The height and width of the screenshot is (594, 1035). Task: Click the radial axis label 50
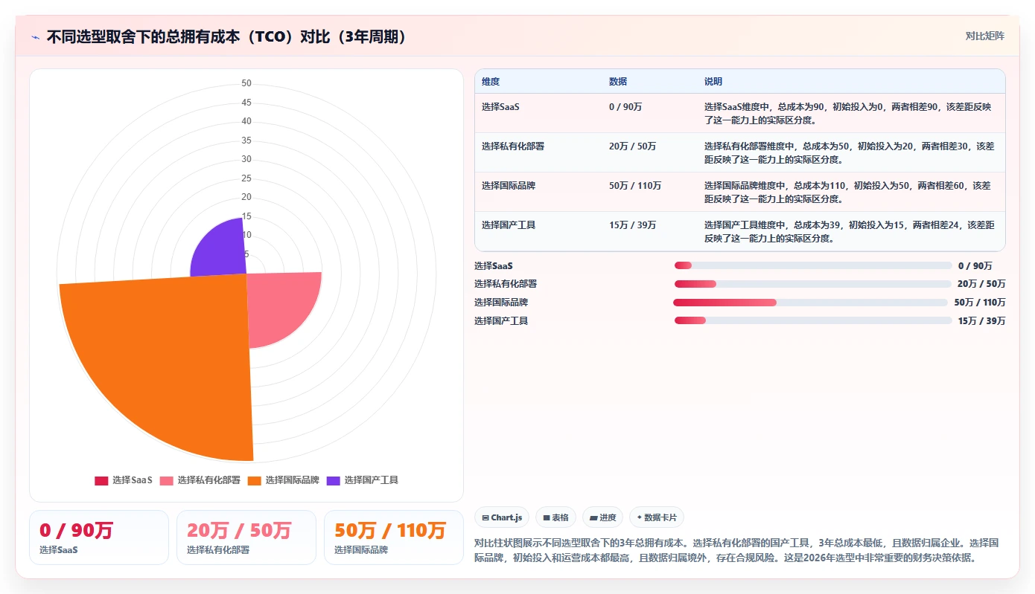click(x=246, y=83)
